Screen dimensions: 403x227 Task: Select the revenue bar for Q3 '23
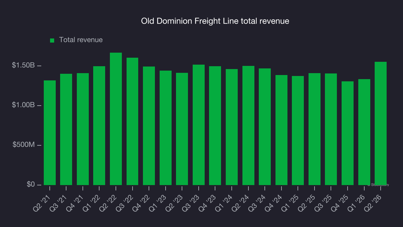pyautogui.click(x=199, y=125)
